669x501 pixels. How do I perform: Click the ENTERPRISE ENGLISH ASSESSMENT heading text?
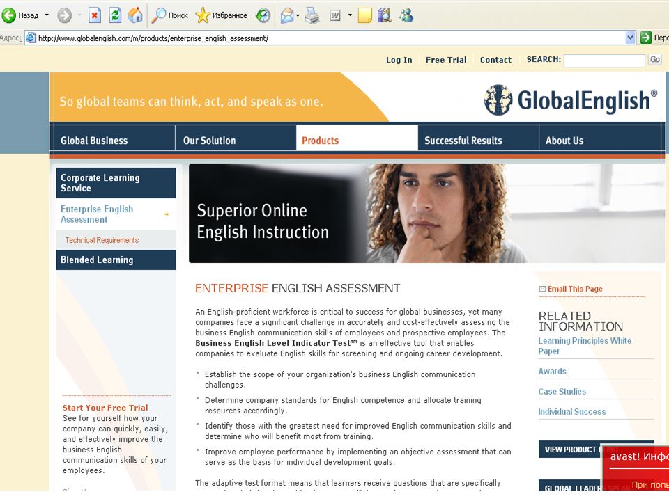click(298, 288)
